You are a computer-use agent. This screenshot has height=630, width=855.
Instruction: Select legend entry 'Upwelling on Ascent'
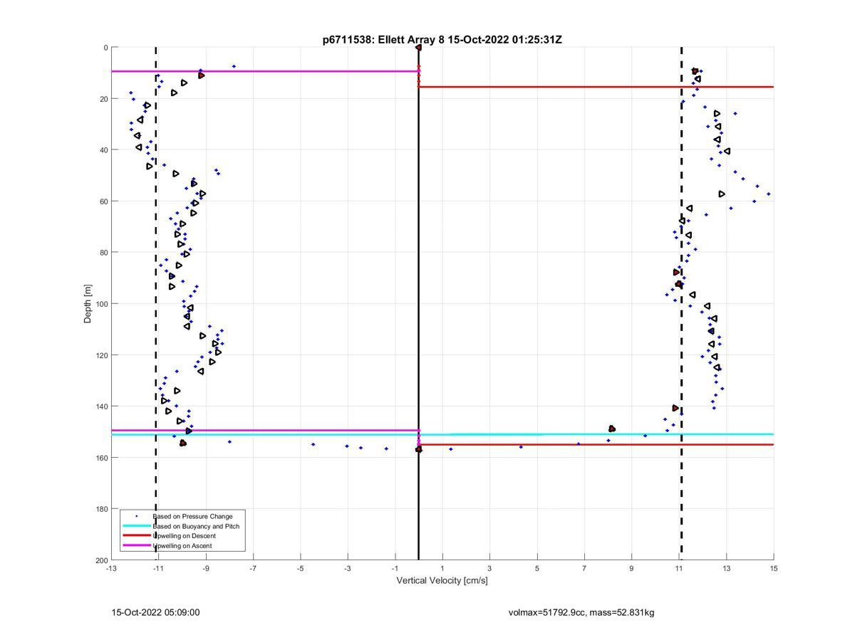pyautogui.click(x=182, y=546)
